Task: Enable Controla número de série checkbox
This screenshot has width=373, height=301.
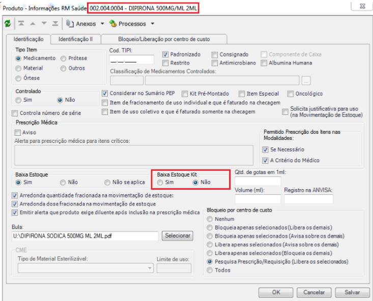Action: coord(15,113)
